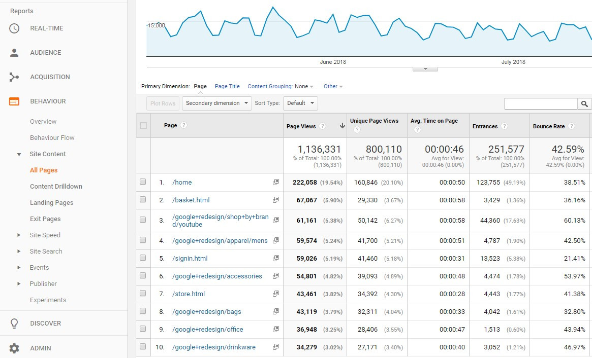Screen dimensions: 592x358
Task: Toggle the select-all checkbox in table header
Action: (x=143, y=125)
